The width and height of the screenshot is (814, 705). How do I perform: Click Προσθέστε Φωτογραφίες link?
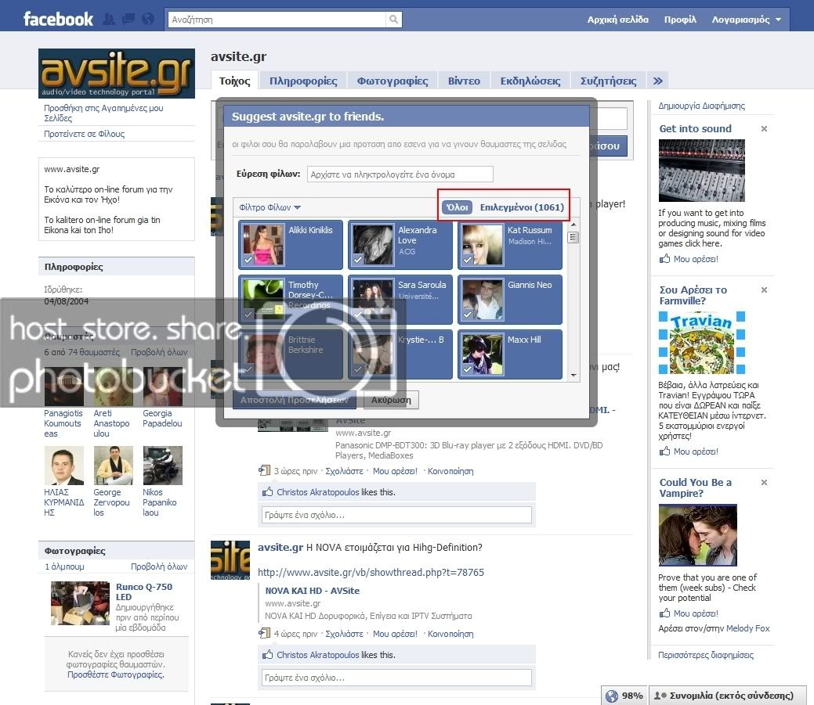(x=115, y=674)
